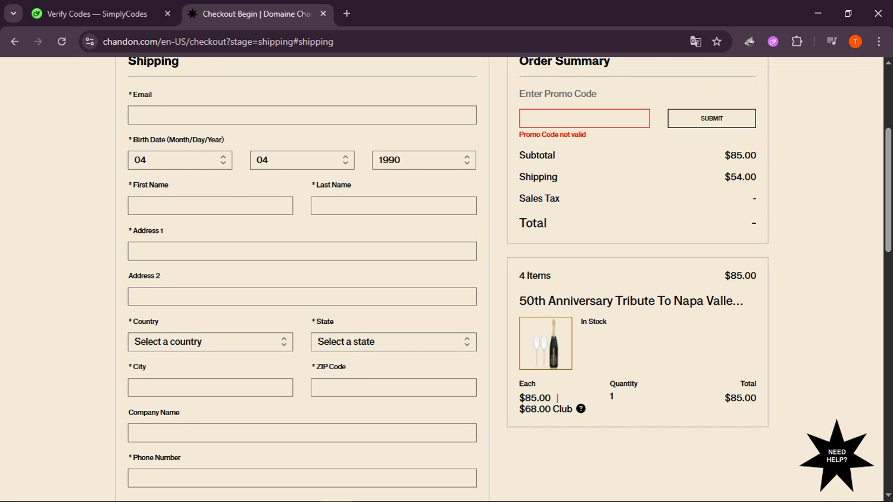
Task: Click the browser forward arrow
Action: click(x=38, y=42)
